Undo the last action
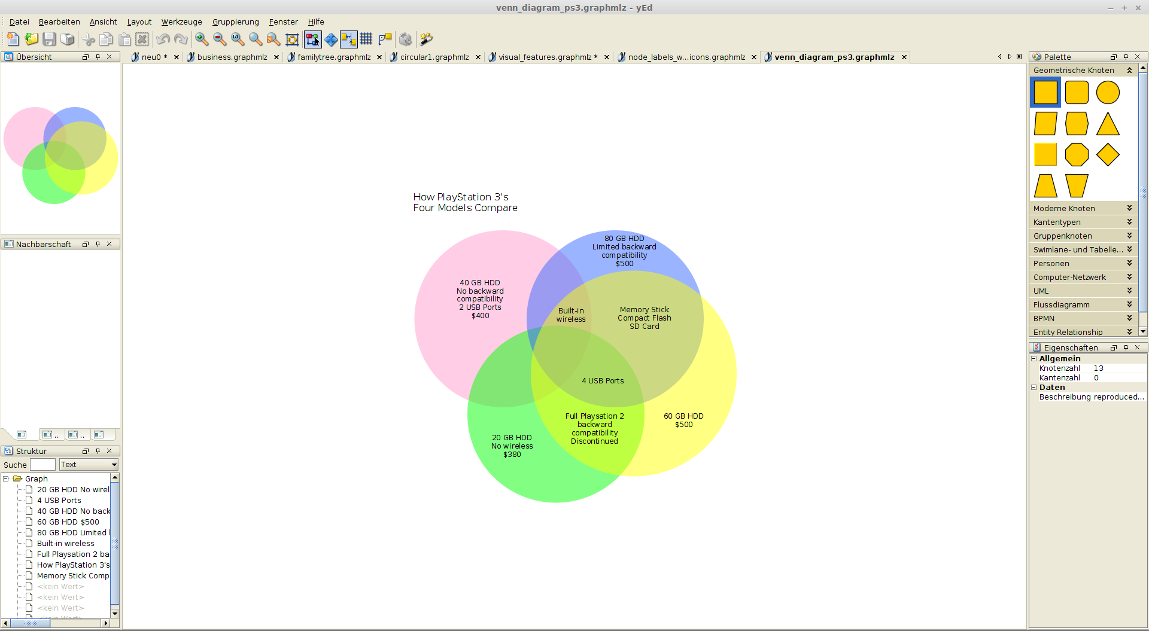 coord(163,39)
